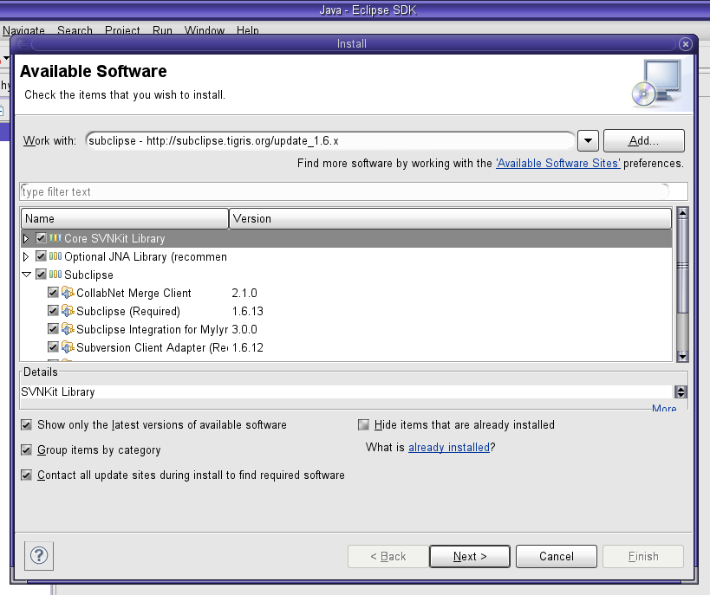The width and height of the screenshot is (710, 595).
Task: Enable 'Hide items that are already installed'
Action: click(x=363, y=425)
